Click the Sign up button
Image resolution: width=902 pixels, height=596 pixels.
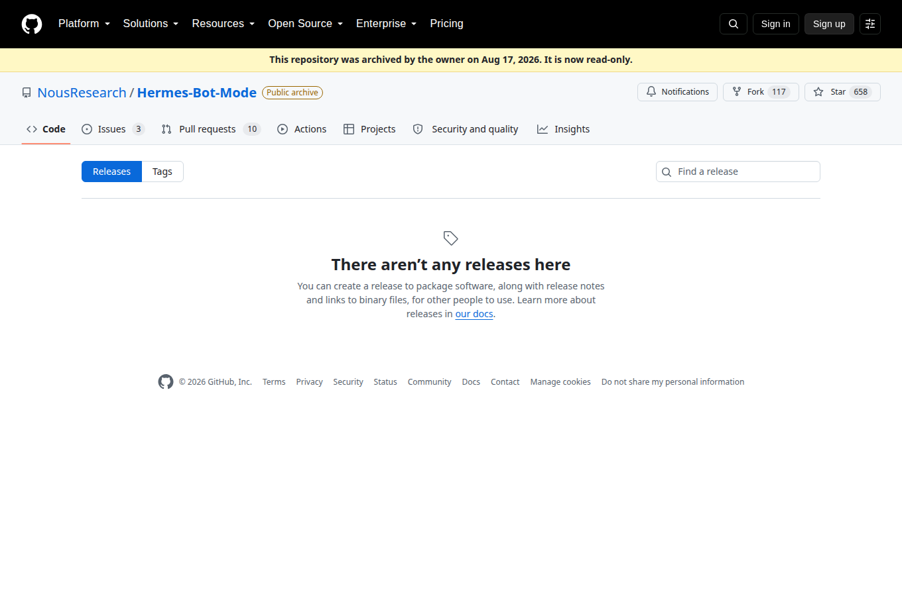(829, 24)
